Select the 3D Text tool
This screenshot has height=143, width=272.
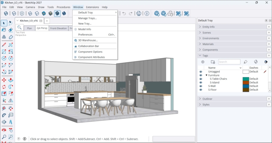coord(11,122)
